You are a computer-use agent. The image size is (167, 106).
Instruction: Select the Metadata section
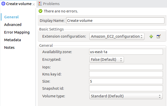point(13,40)
